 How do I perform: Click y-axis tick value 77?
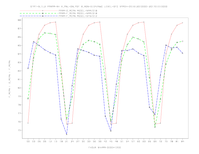(20, 113)
